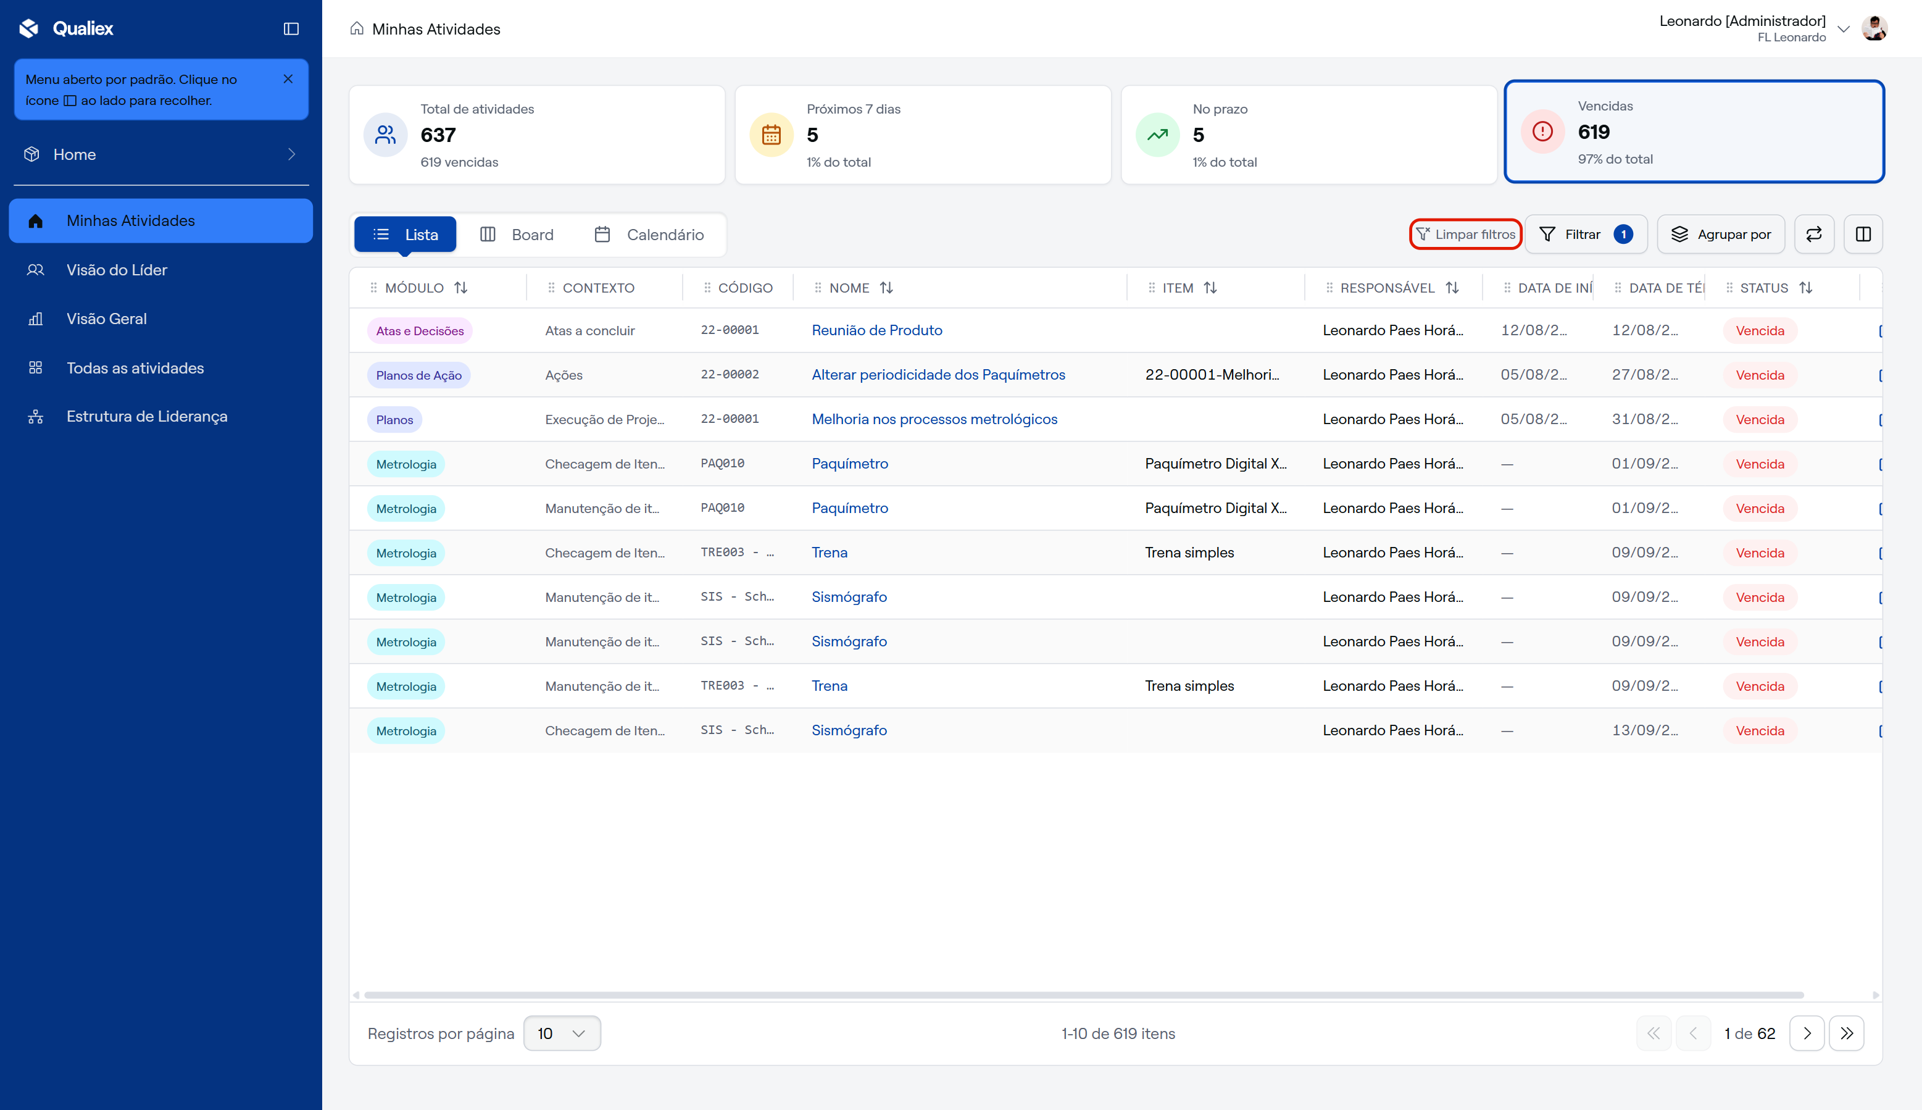Viewport: 1922px width, 1110px height.
Task: Click the Próximos 7 dias calendar icon
Action: click(x=772, y=135)
